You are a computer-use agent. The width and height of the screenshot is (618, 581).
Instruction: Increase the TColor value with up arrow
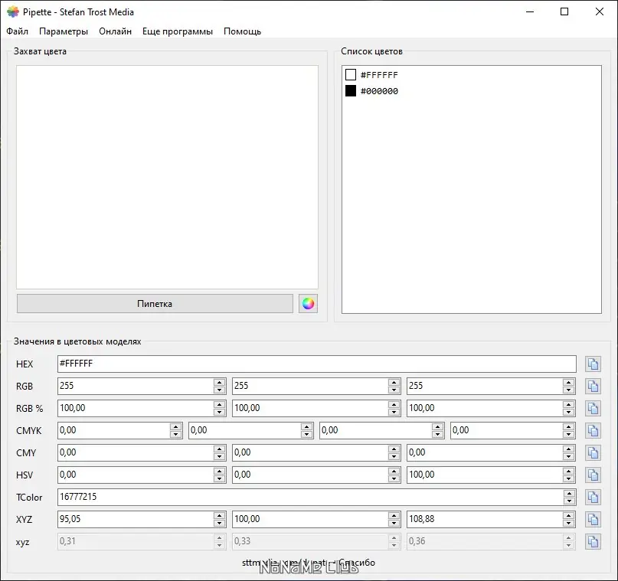569,494
